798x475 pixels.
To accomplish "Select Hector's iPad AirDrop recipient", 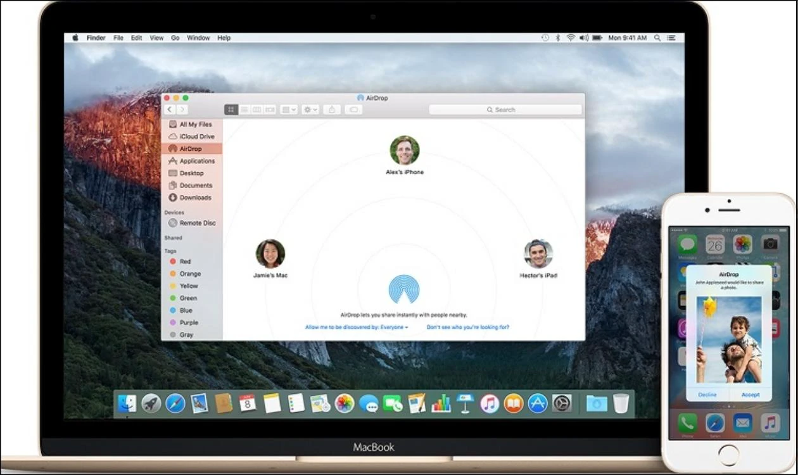I will (538, 258).
